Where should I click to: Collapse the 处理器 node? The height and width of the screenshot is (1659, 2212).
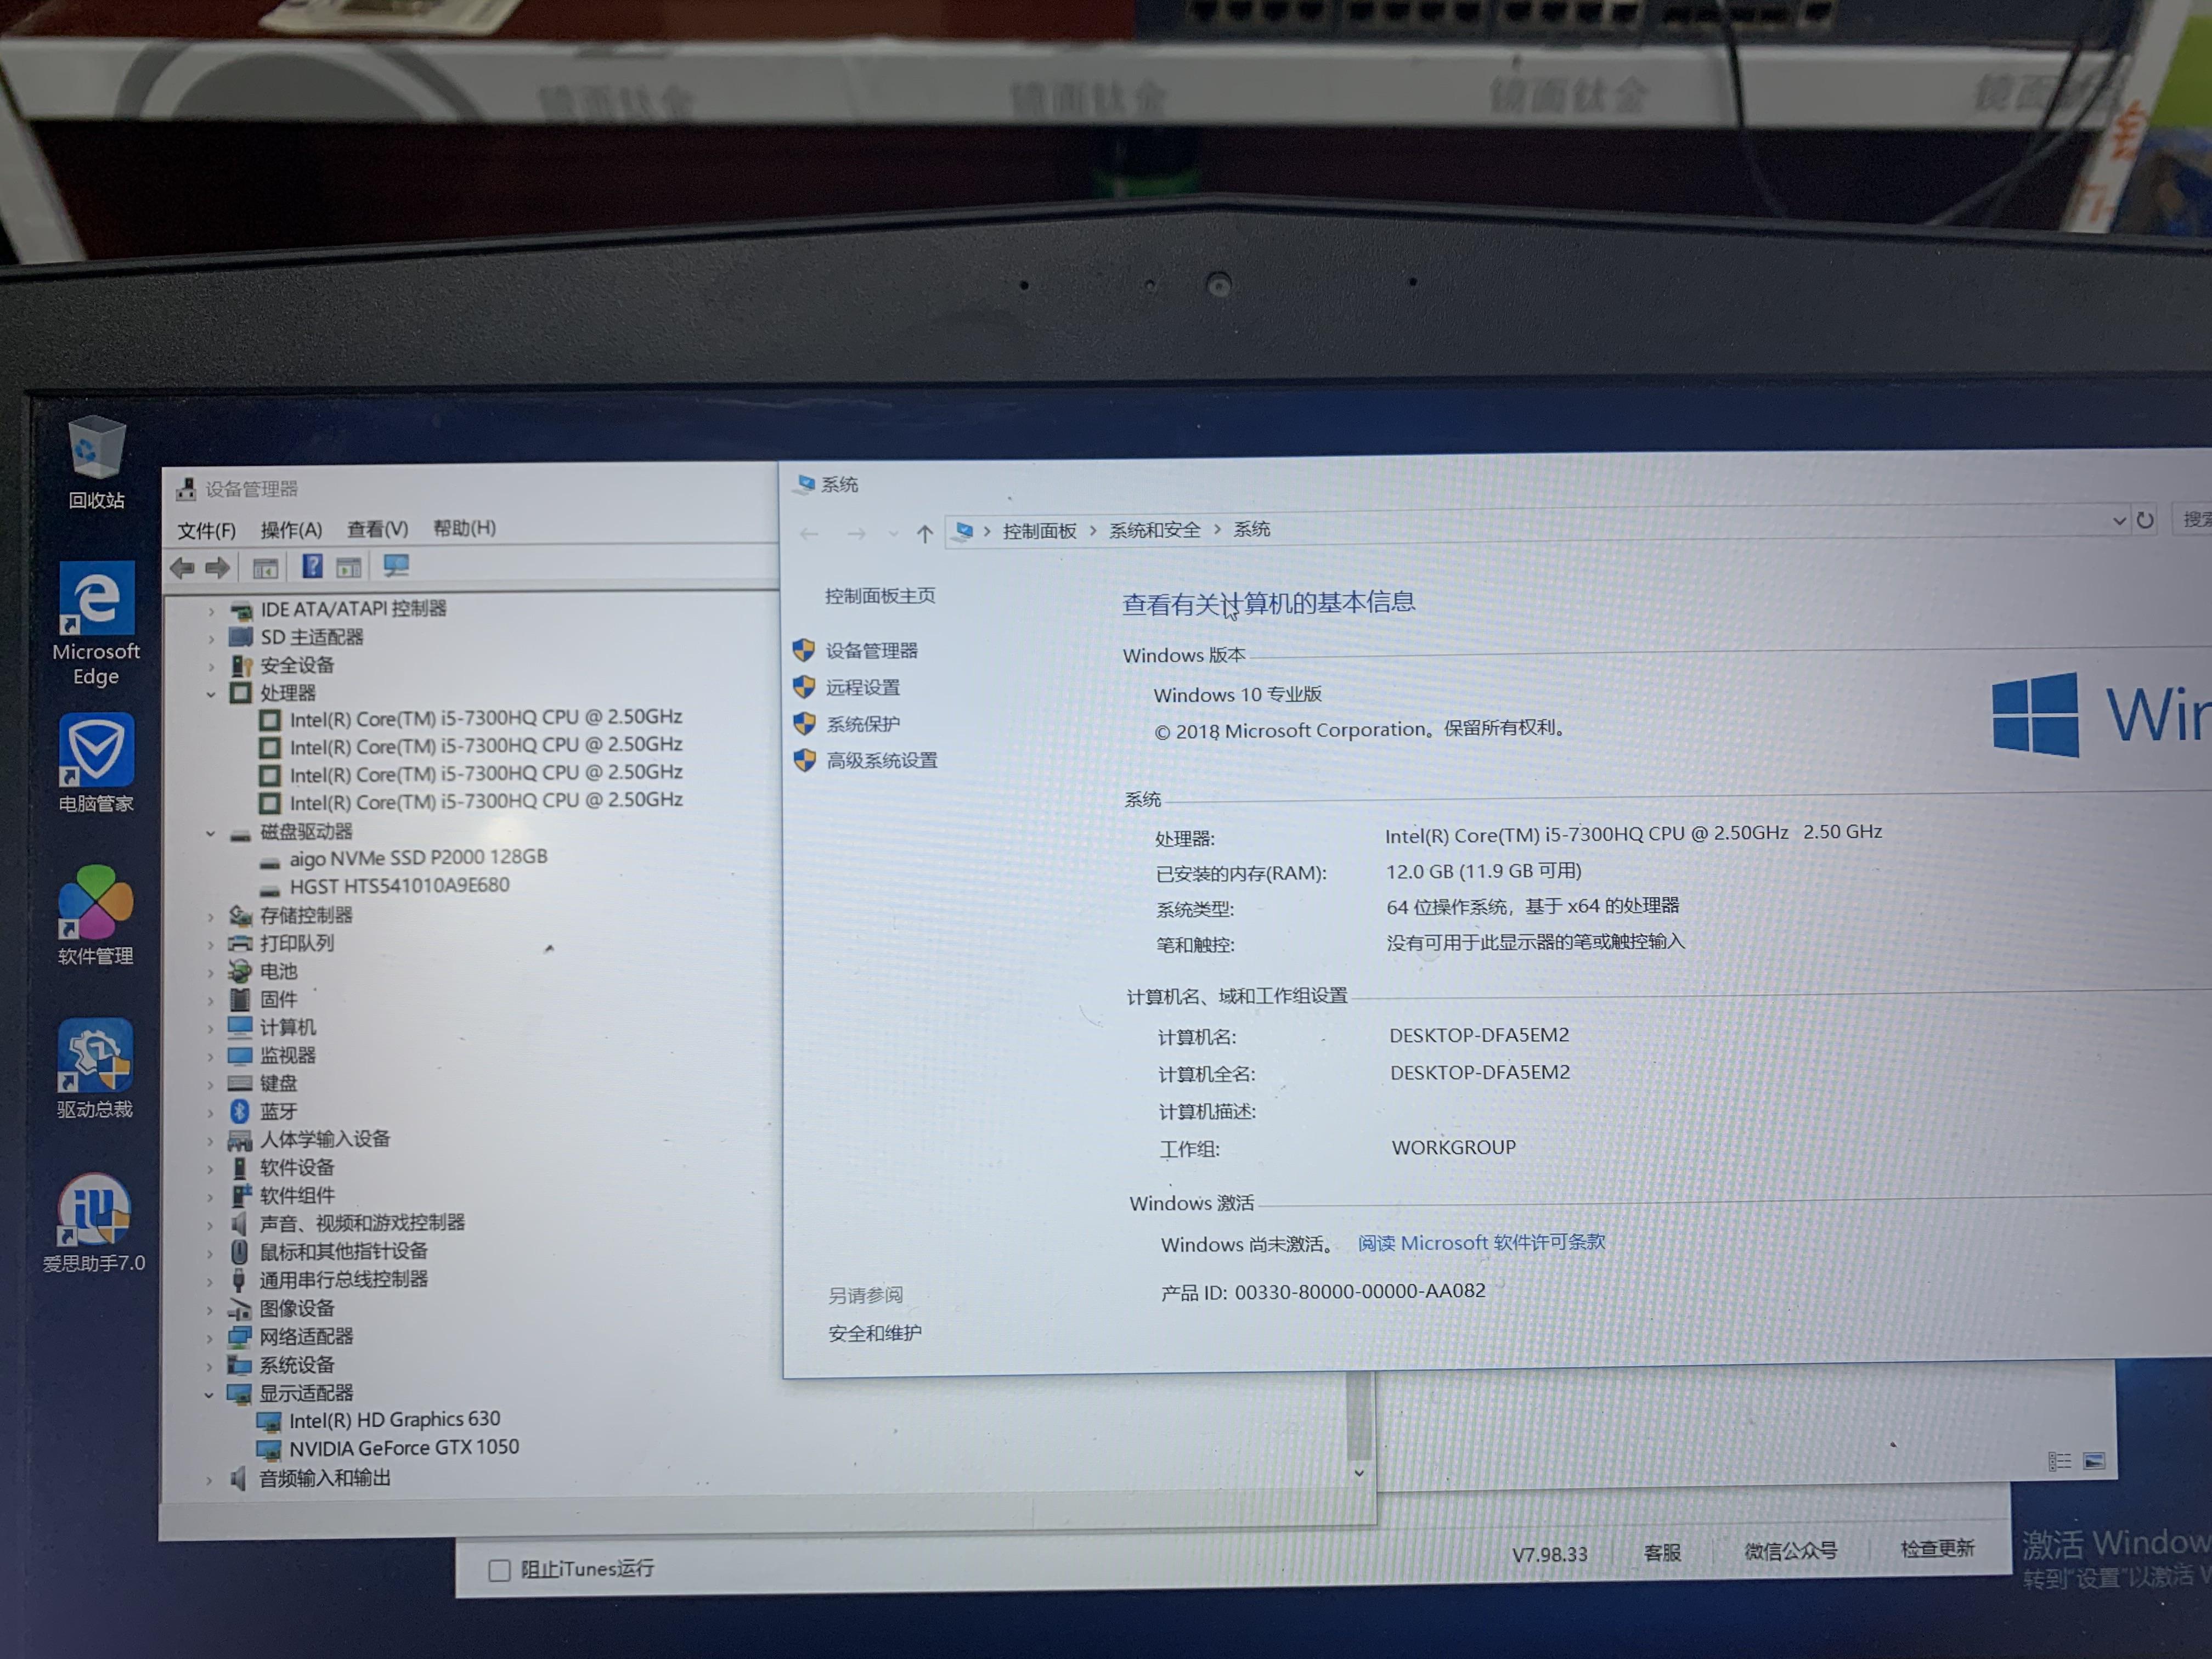211,694
